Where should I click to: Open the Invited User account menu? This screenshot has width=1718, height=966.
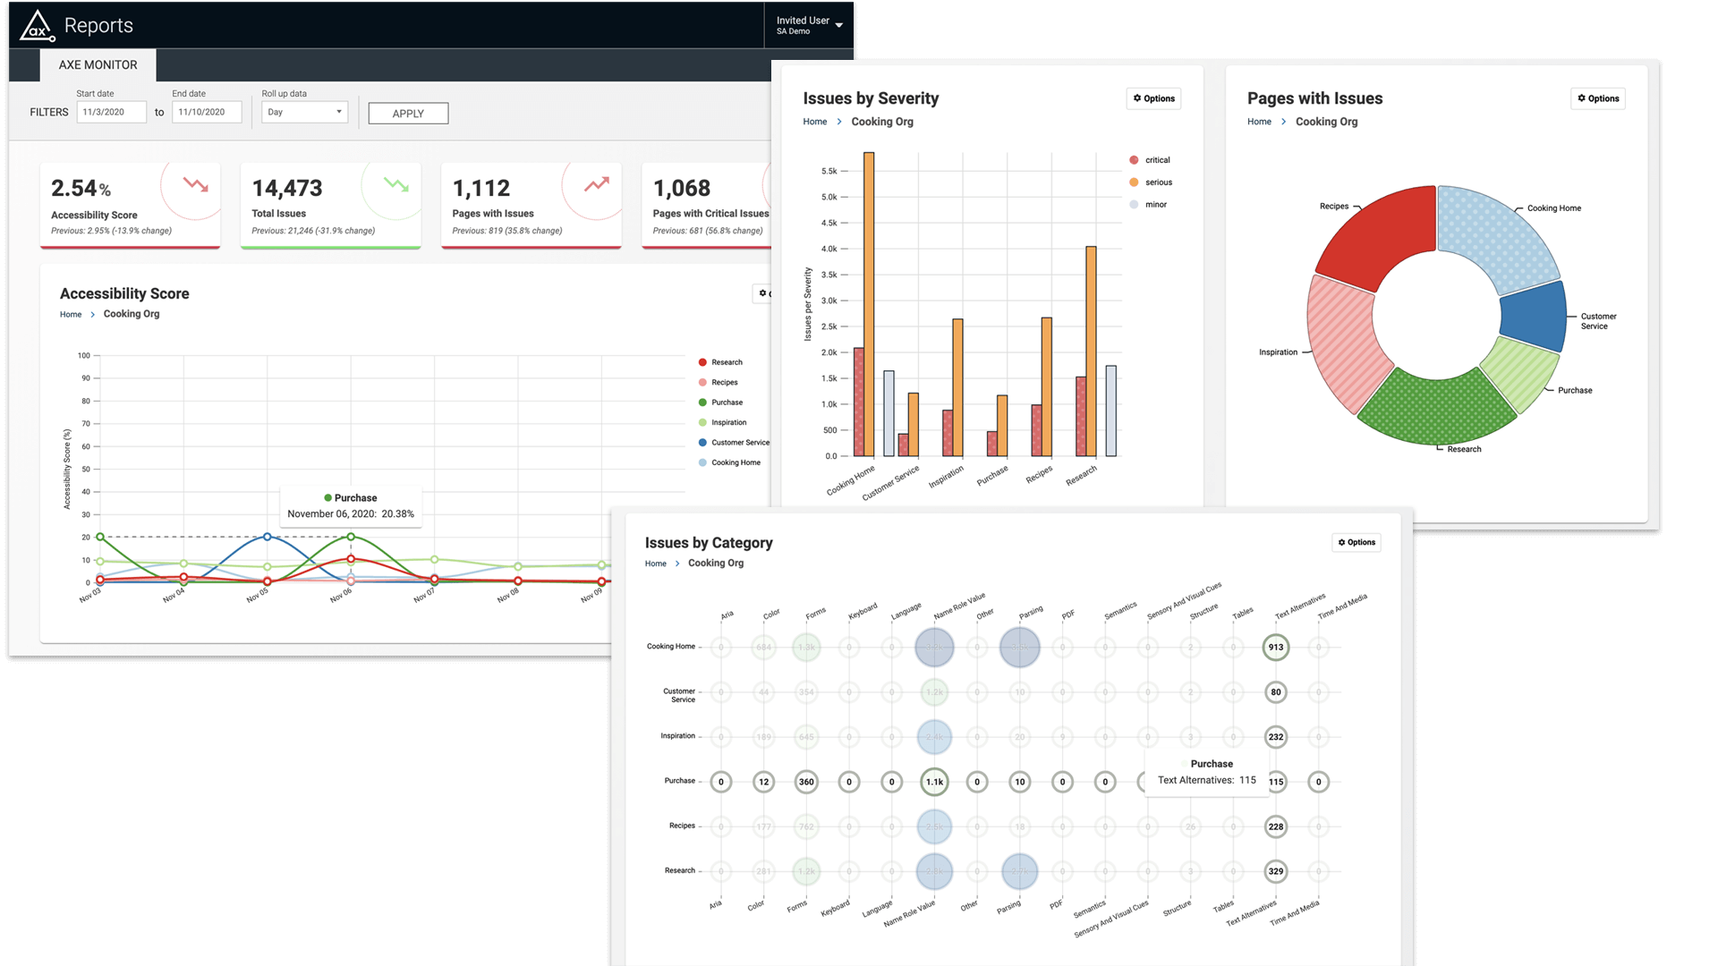pos(804,24)
